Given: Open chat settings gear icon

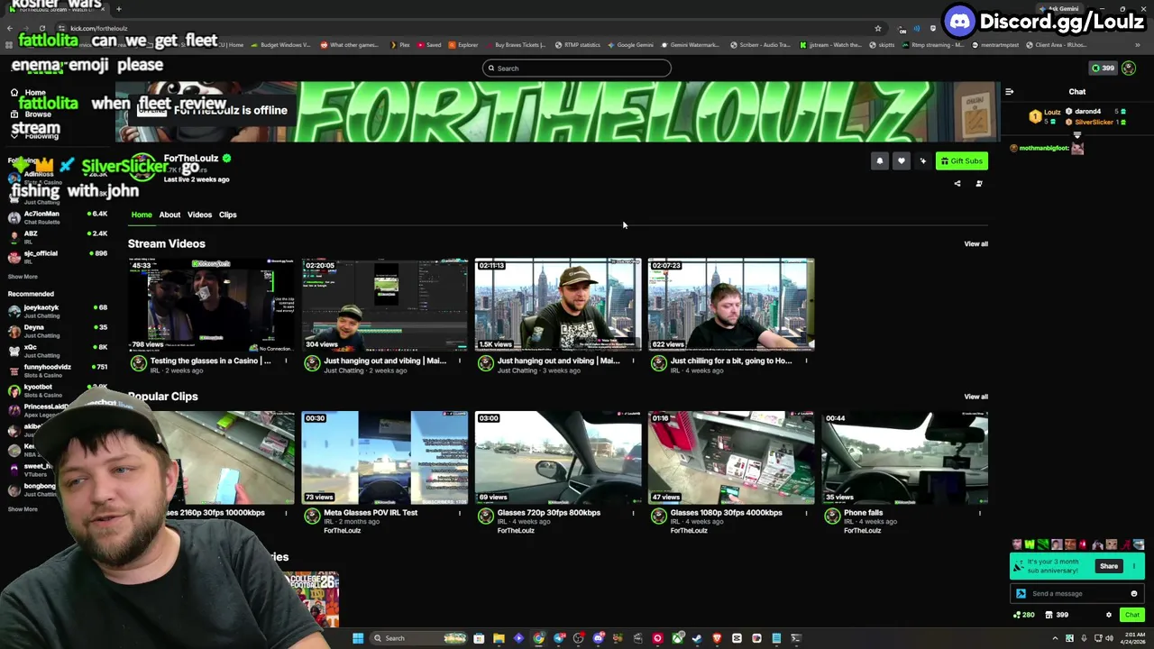Looking at the screenshot, I should pyautogui.click(x=1109, y=616).
